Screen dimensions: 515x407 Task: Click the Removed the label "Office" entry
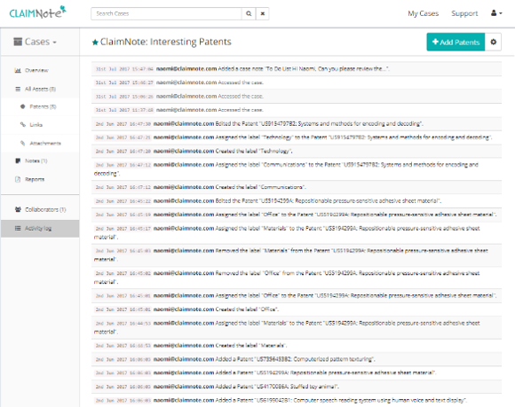pyautogui.click(x=297, y=278)
